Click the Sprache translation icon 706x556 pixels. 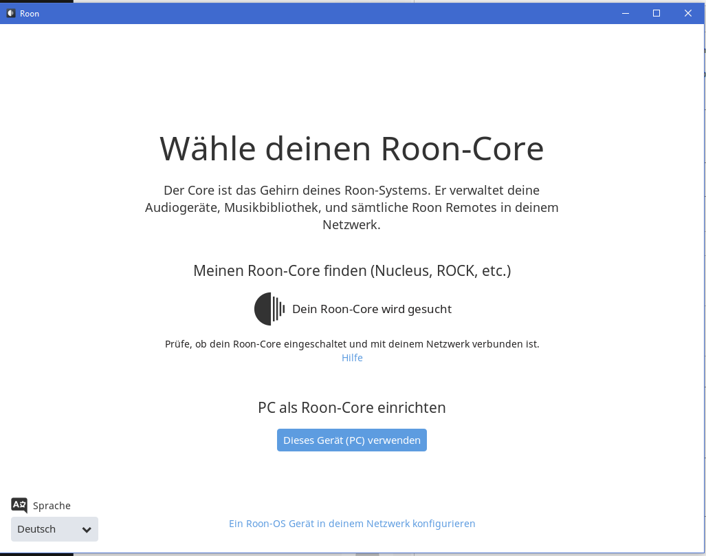[x=19, y=506]
